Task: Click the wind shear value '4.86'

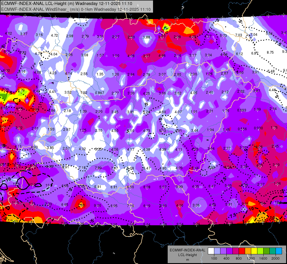Action: pyautogui.click(x=162, y=55)
